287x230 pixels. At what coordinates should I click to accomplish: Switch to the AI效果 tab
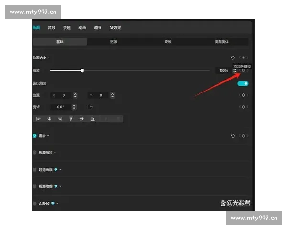pos(115,28)
